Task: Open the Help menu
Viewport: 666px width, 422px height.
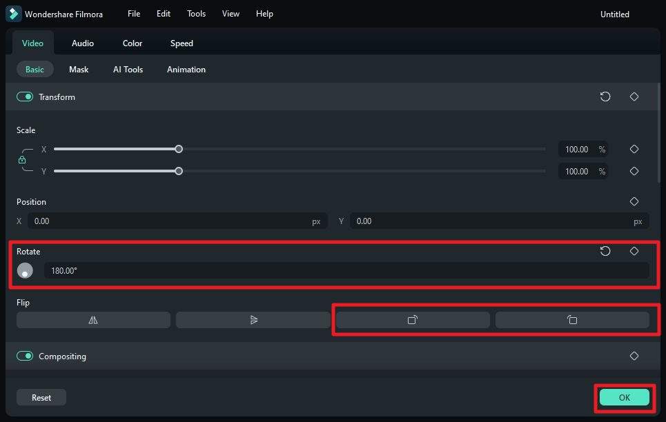Action: (x=264, y=14)
